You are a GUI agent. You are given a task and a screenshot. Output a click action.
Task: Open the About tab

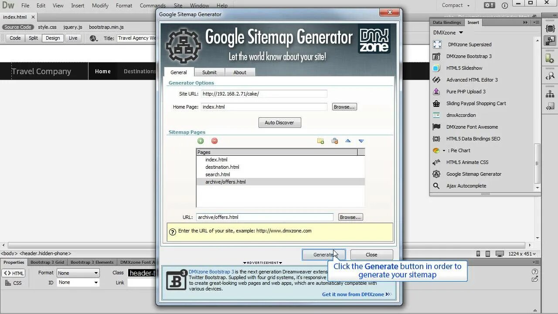coord(240,72)
